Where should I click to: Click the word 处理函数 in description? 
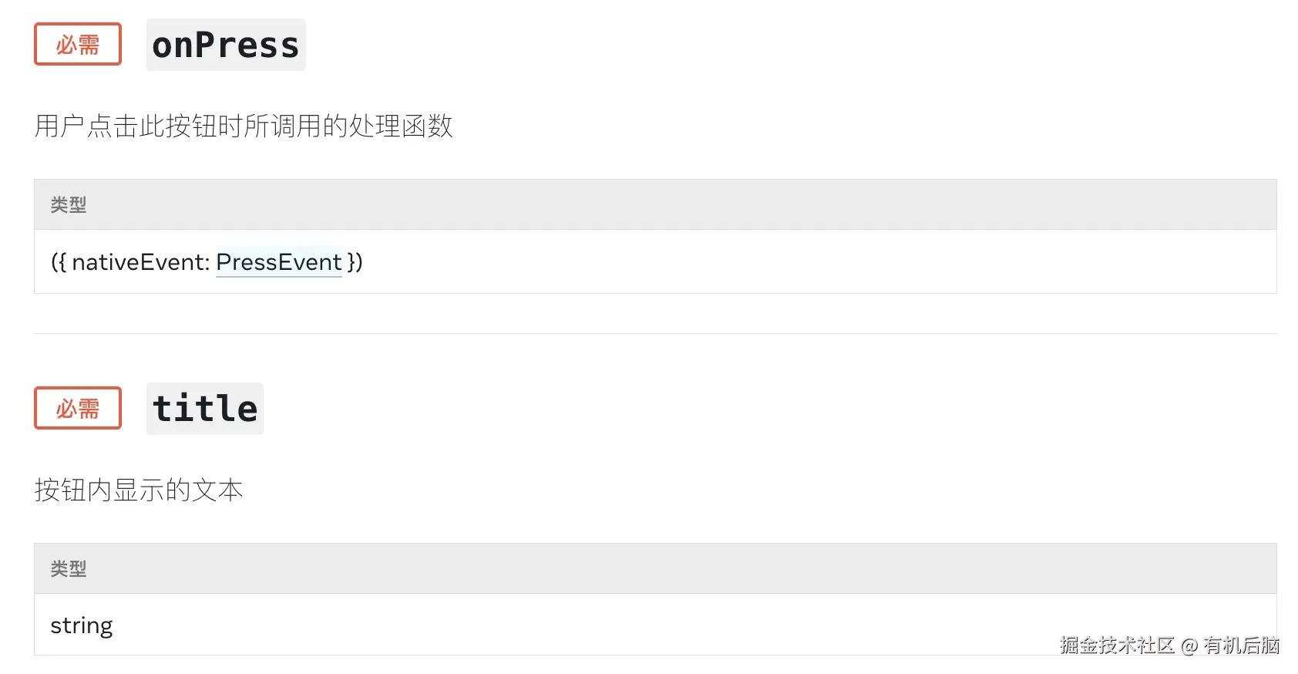[401, 126]
